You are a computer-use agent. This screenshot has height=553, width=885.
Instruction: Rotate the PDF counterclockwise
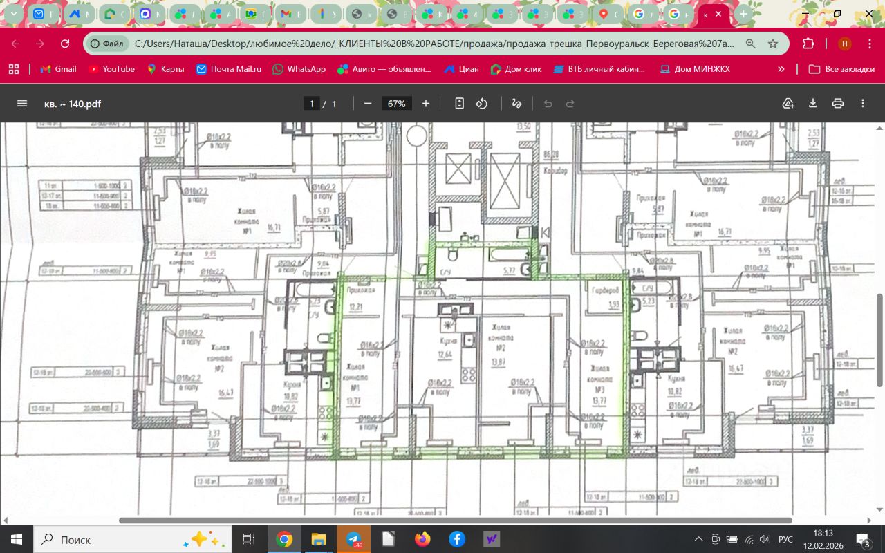click(482, 104)
